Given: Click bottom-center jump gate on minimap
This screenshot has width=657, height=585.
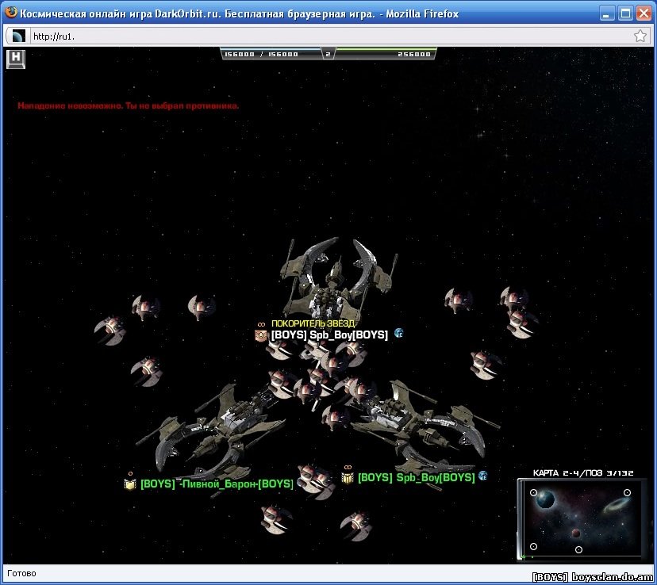Looking at the screenshot, I should pyautogui.click(x=578, y=549).
